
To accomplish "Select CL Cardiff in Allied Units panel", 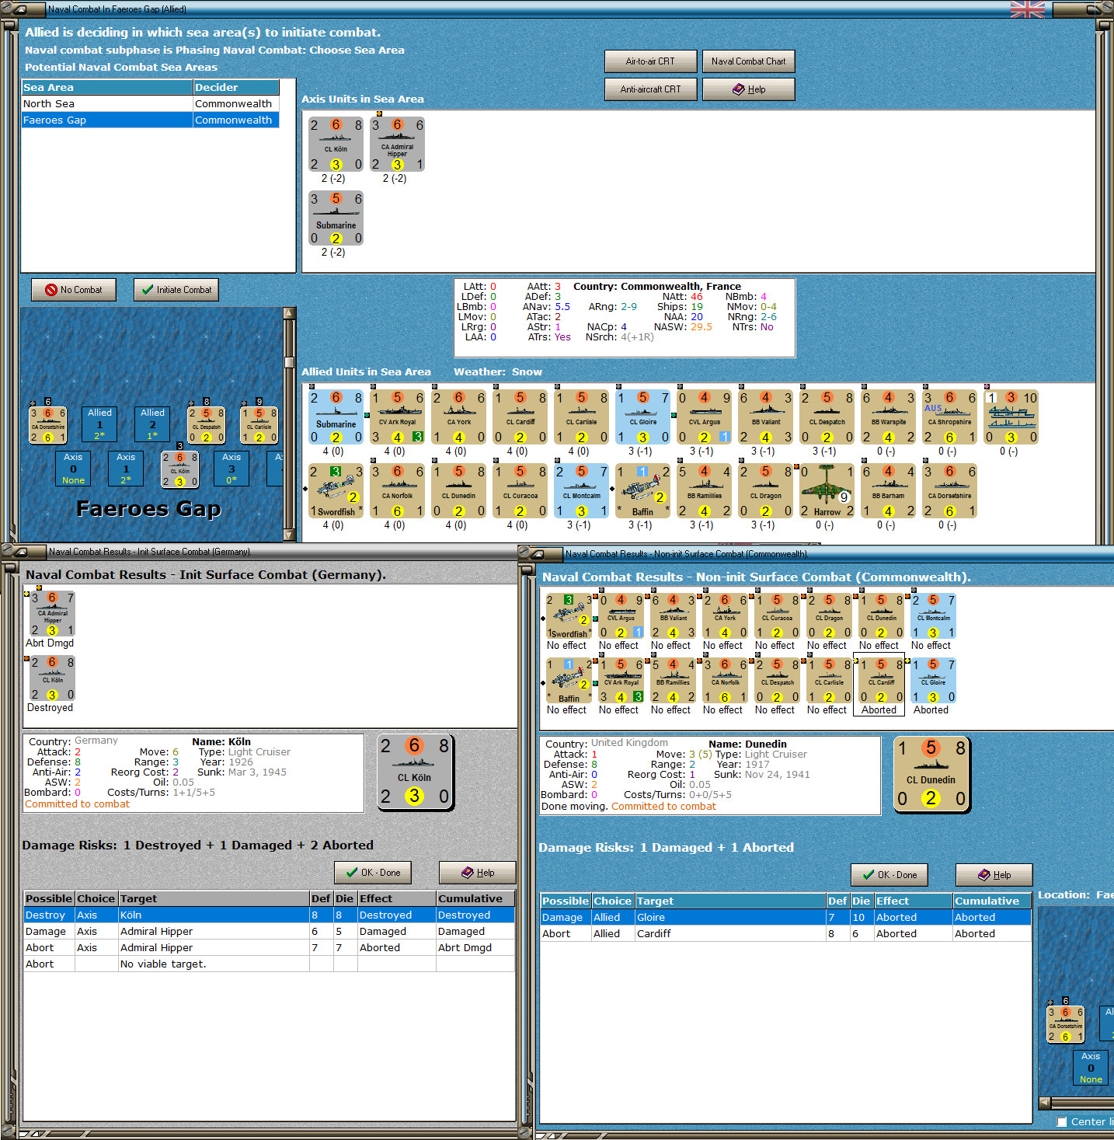I will click(x=520, y=417).
